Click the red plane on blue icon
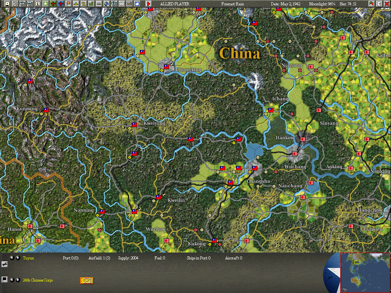Image resolution: width=391 pixels, height=293 pixels. click(61, 4)
